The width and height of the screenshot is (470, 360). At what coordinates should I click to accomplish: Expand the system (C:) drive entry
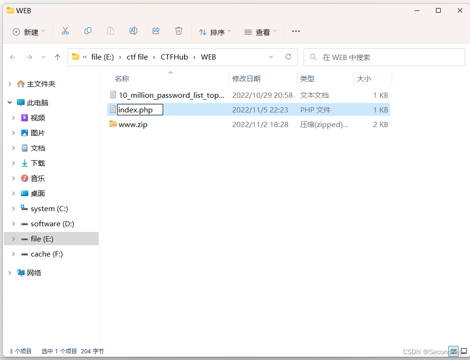[x=14, y=208]
